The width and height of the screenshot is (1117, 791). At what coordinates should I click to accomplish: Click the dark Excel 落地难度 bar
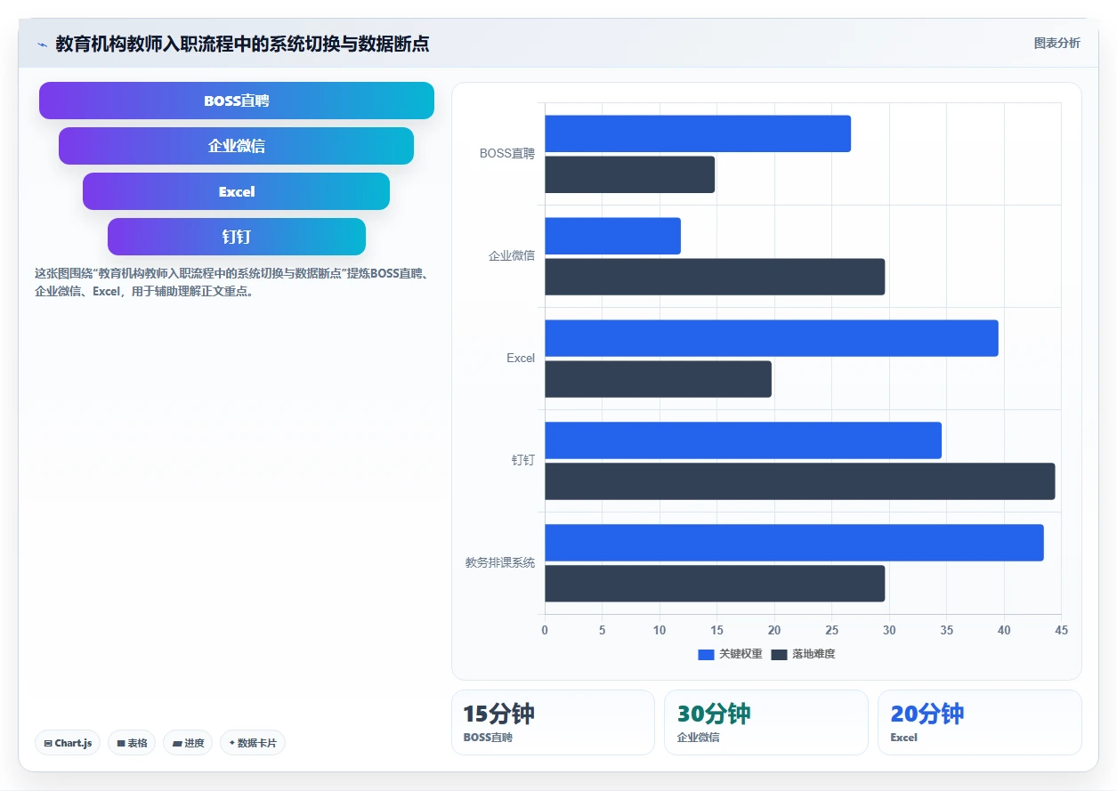658,379
